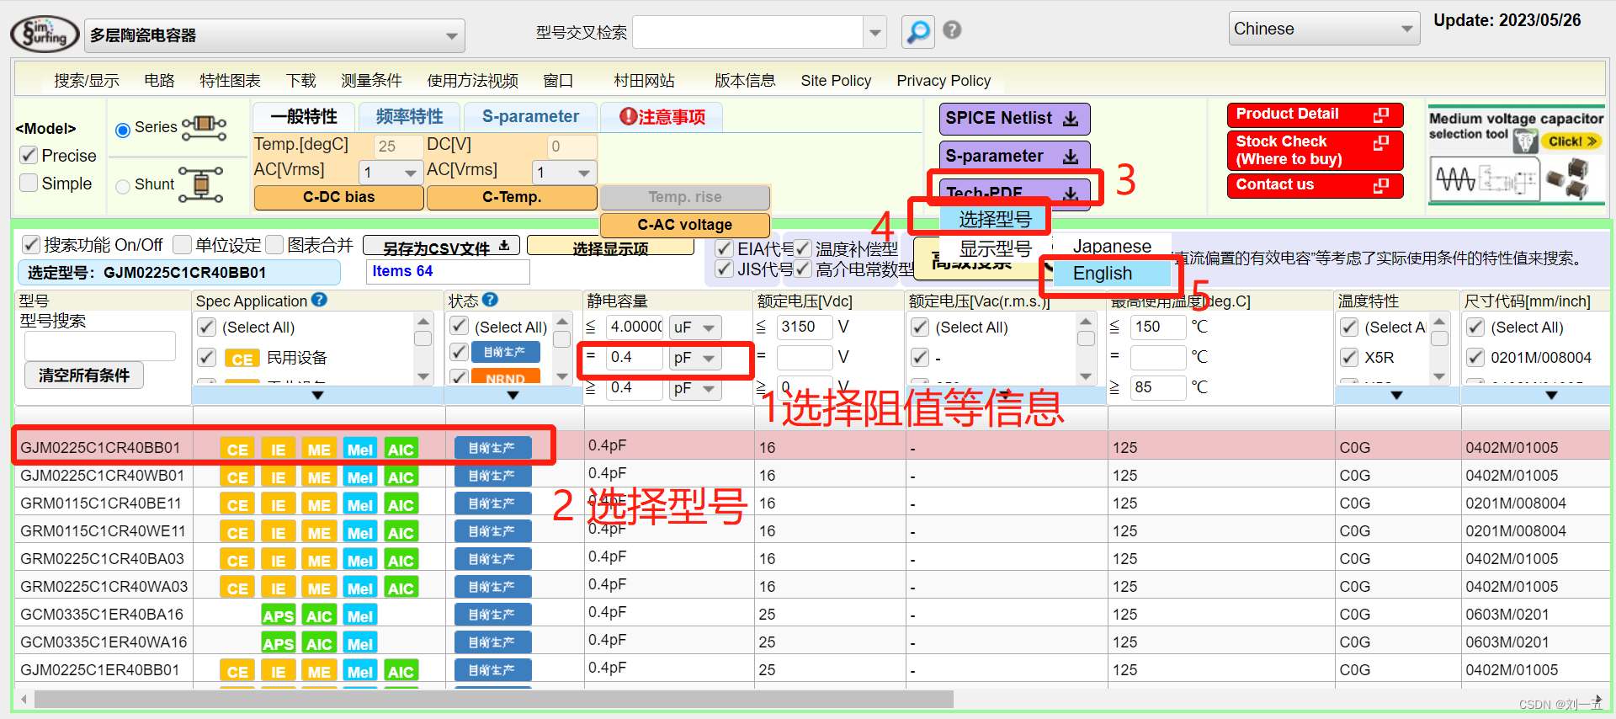Click AIC badge in GCM0335C1ER40WA16 row
The width and height of the screenshot is (1616, 719).
319,644
